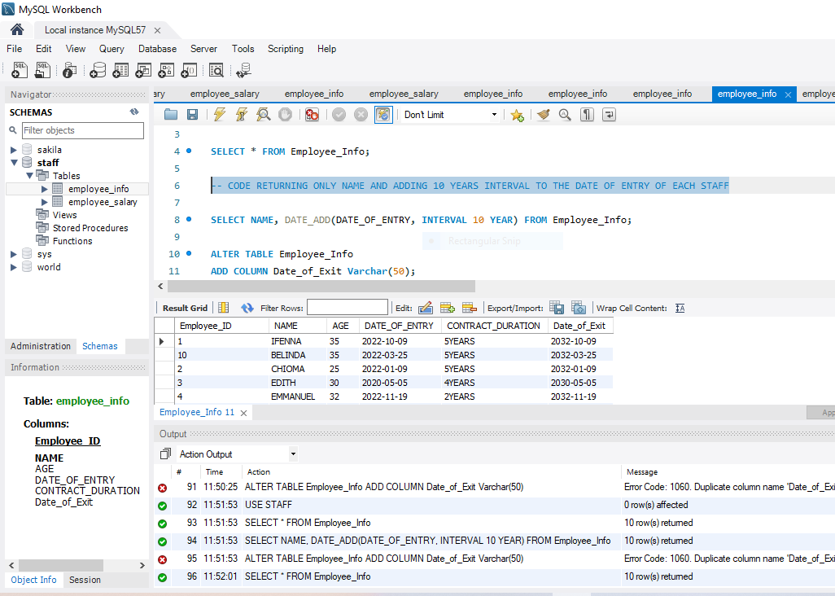Export recordset to external file icon
835x596 pixels.
pyautogui.click(x=557, y=308)
